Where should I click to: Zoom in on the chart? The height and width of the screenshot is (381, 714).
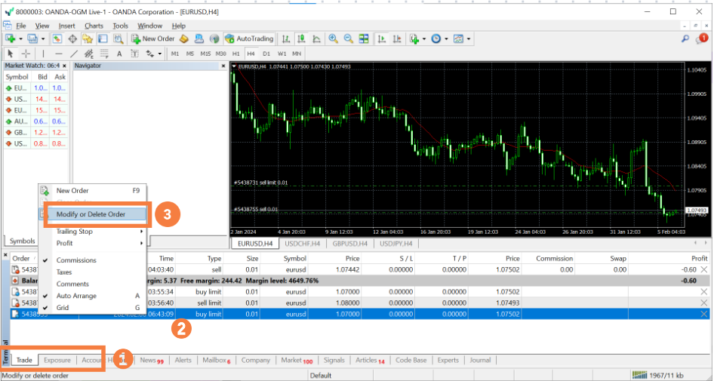point(333,38)
